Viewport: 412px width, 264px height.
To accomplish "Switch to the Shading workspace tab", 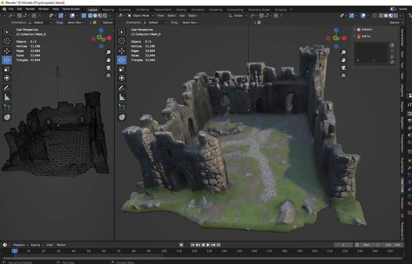I will pyautogui.click(x=181, y=10).
